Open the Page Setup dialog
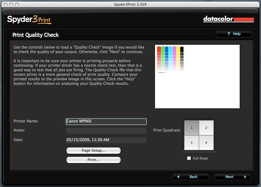 click(93, 150)
